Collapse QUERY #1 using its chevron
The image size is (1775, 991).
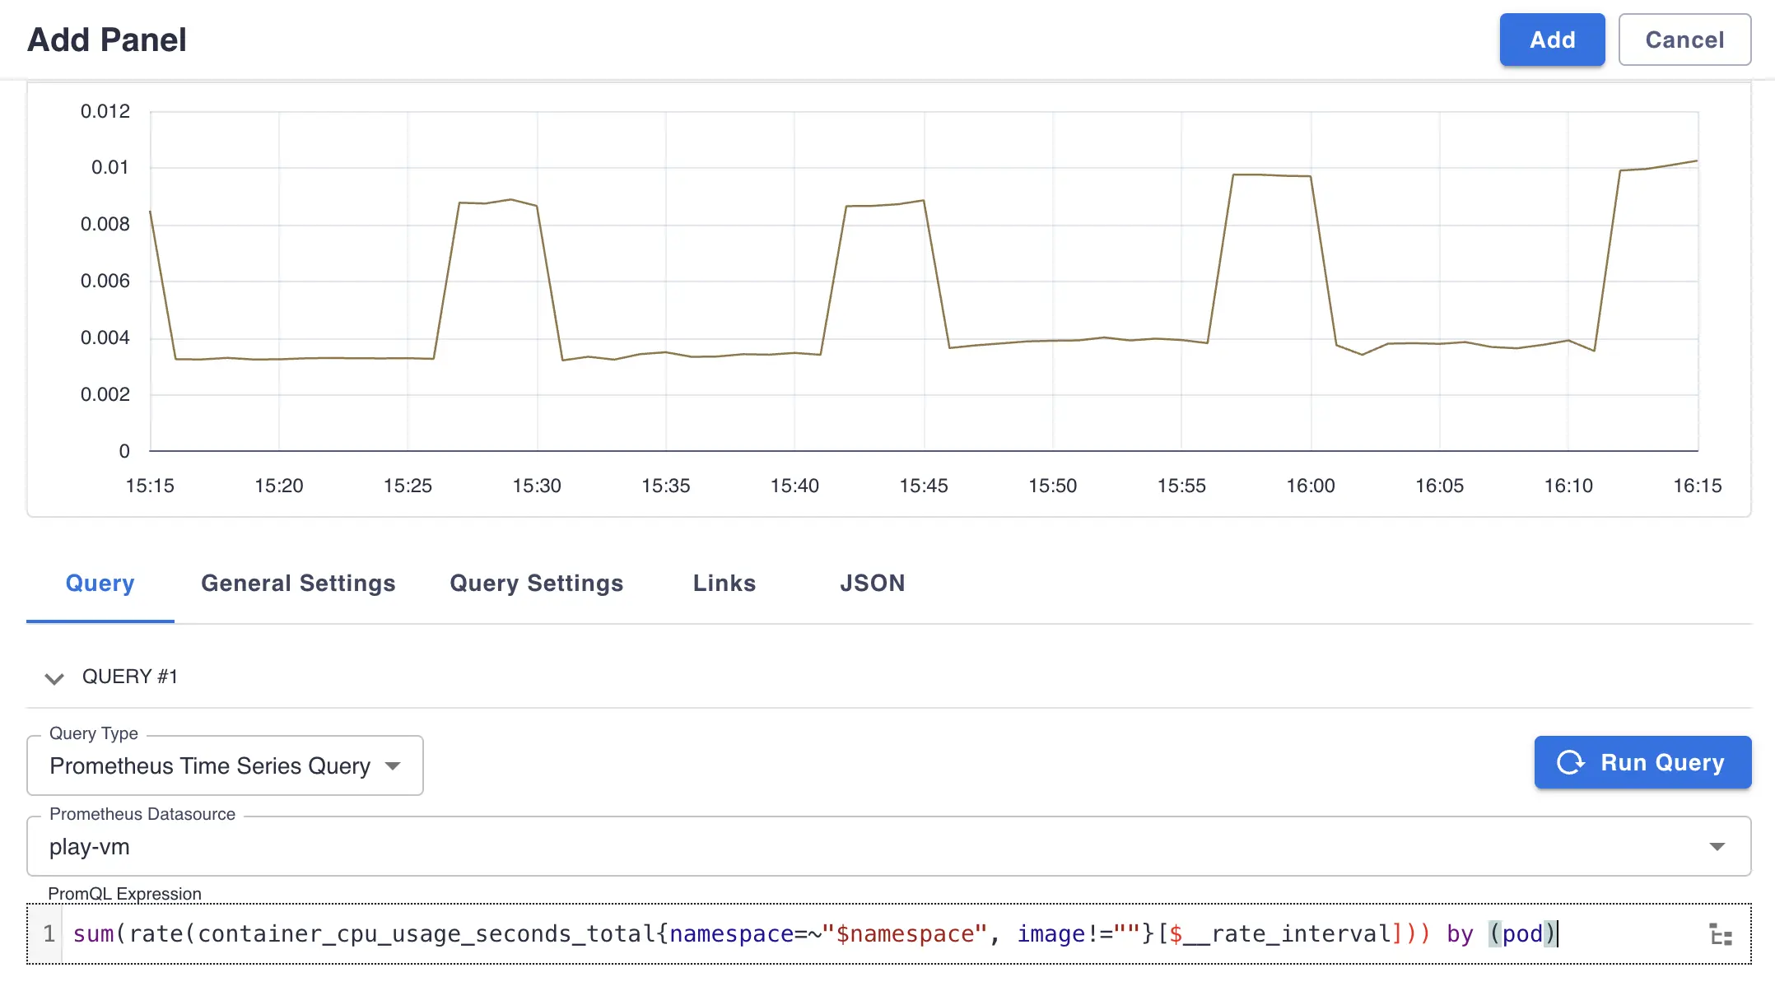pos(54,678)
